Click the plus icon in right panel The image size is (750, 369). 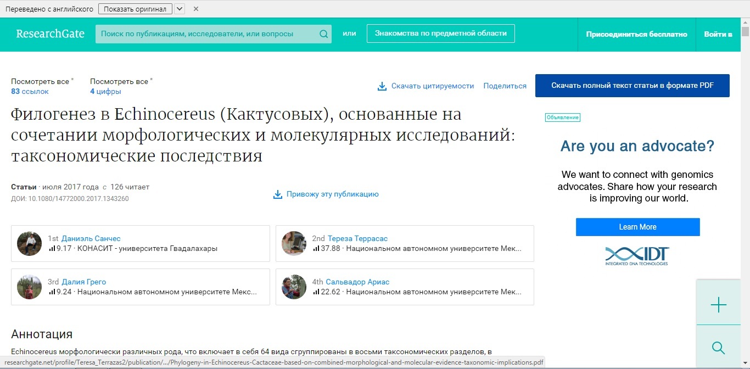click(718, 305)
